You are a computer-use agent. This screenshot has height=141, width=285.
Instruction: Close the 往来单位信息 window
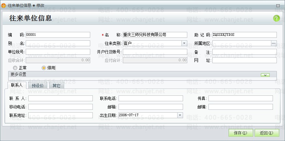point(278,6)
